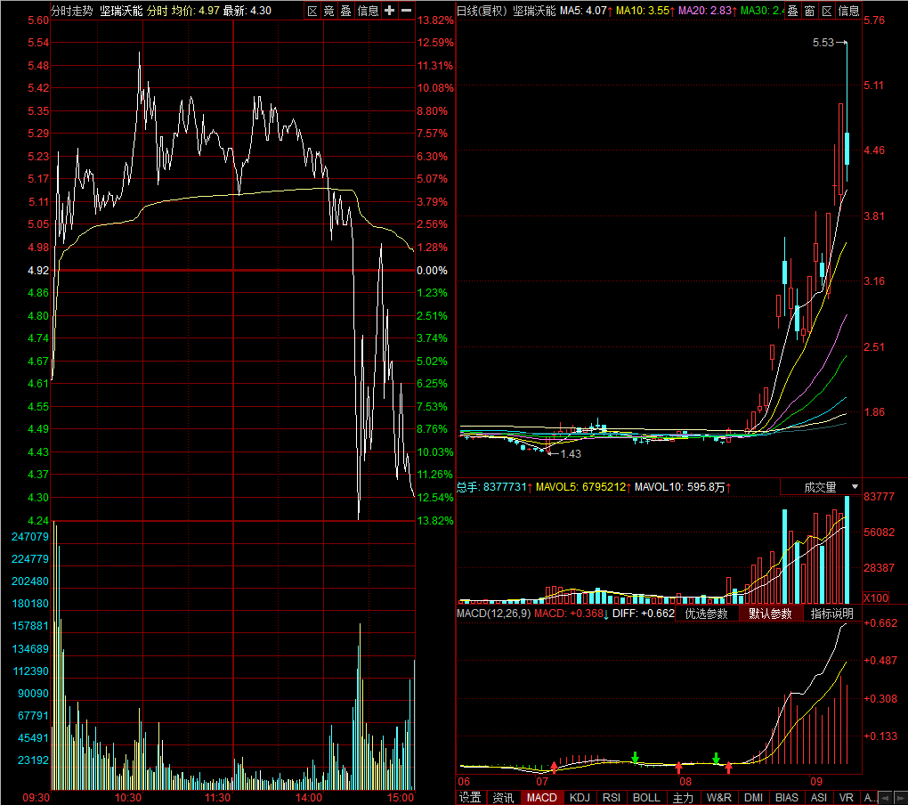Switch to the RSI indicator tab
Image resolution: width=908 pixels, height=805 pixels.
pyautogui.click(x=612, y=798)
